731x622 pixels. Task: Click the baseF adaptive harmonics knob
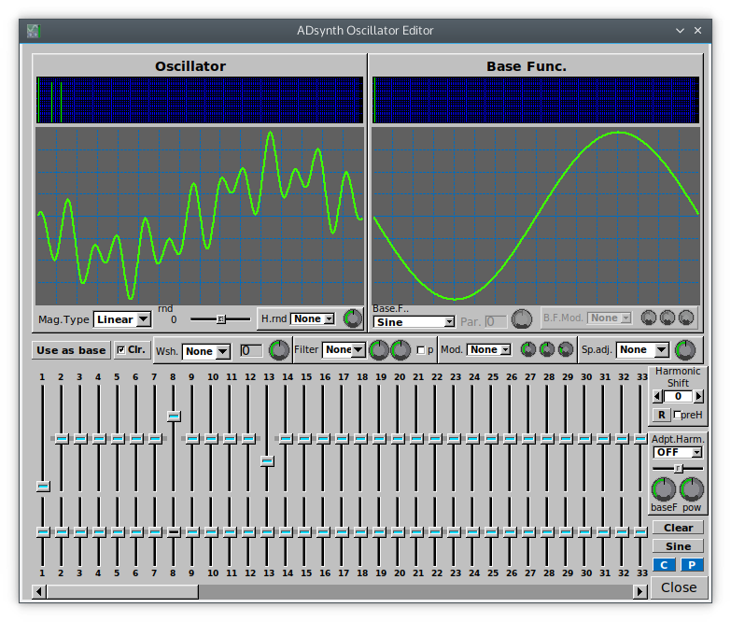click(664, 489)
